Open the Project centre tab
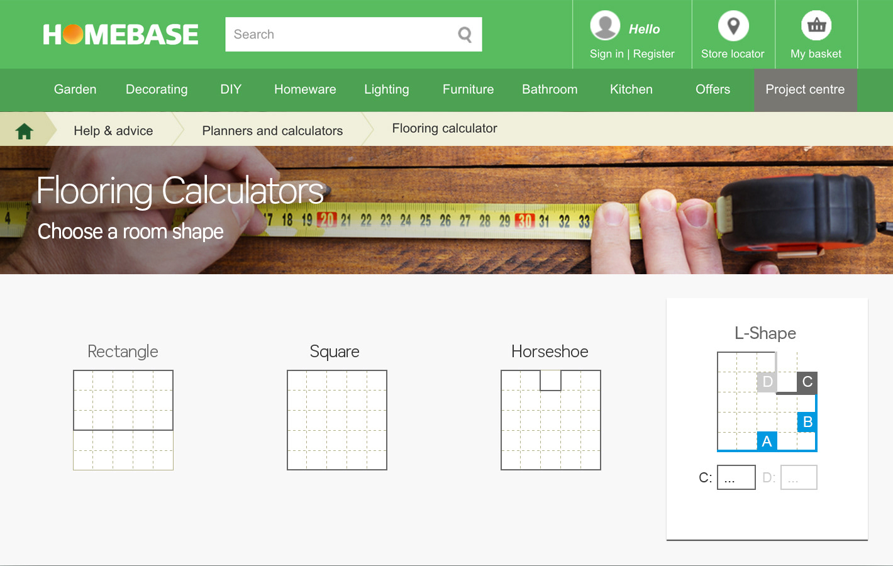Screen dimensions: 893x566 click(x=806, y=90)
